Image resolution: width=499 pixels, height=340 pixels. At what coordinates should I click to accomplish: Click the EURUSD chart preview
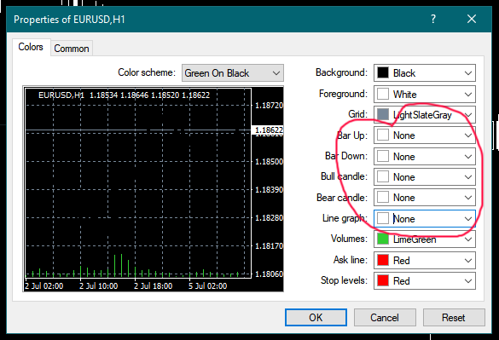pyautogui.click(x=153, y=188)
